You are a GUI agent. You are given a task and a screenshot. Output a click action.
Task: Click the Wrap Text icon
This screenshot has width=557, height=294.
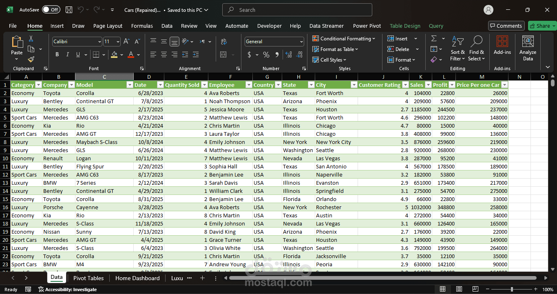coord(223,41)
